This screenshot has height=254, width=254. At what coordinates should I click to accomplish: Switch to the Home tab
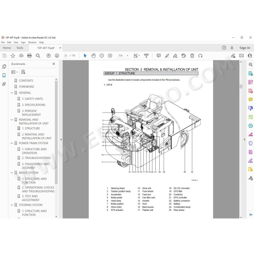click(x=7, y=48)
